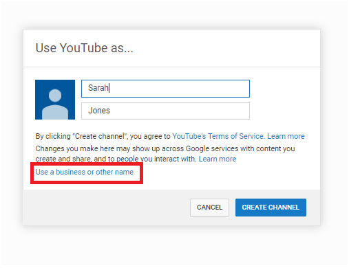
Task: Click the gray footer bar left of Cancel
Action: point(105,208)
